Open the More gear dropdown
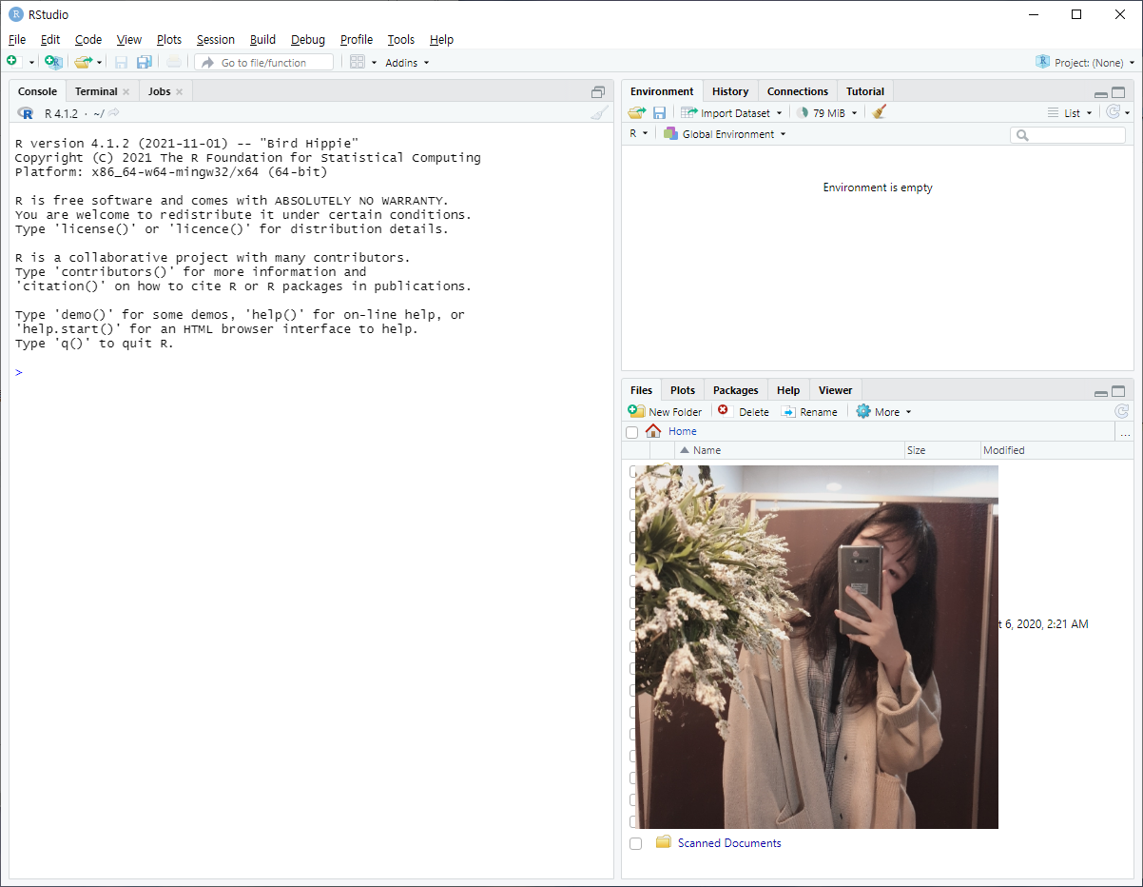This screenshot has height=887, width=1143. [883, 412]
